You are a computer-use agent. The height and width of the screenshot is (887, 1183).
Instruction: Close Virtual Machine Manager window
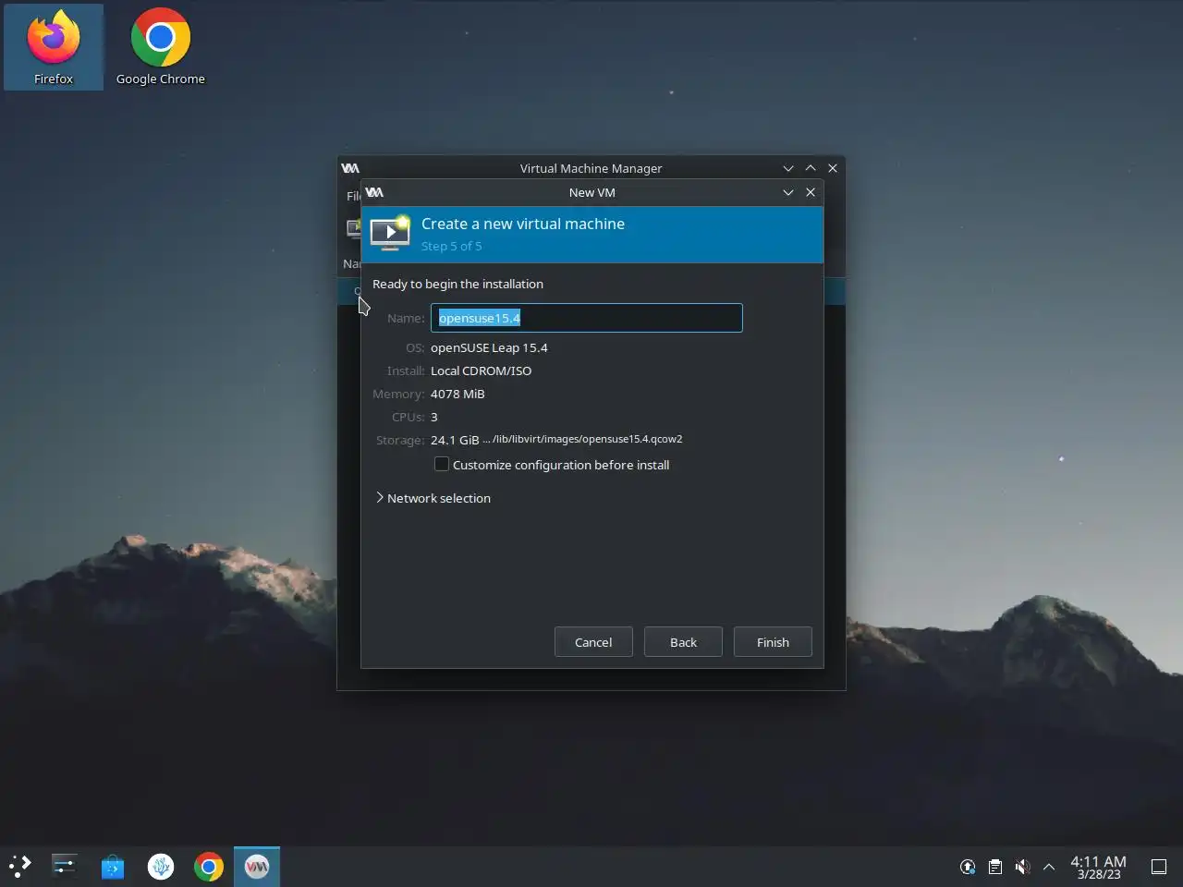[833, 168]
